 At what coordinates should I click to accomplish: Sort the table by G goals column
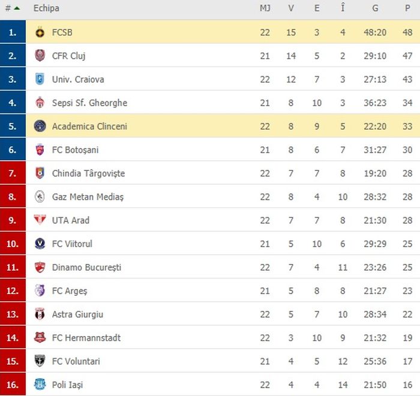click(375, 8)
